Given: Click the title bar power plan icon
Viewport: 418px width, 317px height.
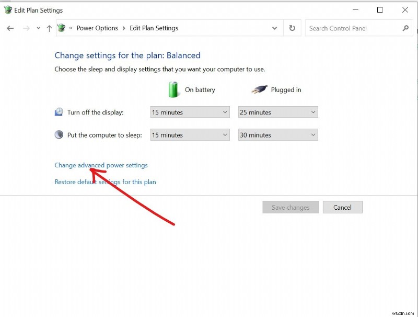Looking at the screenshot, I should click(7, 9).
